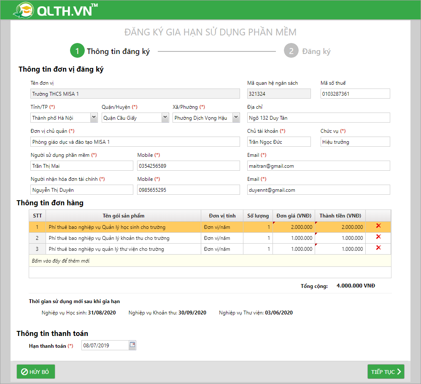Viewport: 421px width, 384px height.
Task: Click the Đơn giá (VNĐ) column header
Action: click(x=294, y=216)
